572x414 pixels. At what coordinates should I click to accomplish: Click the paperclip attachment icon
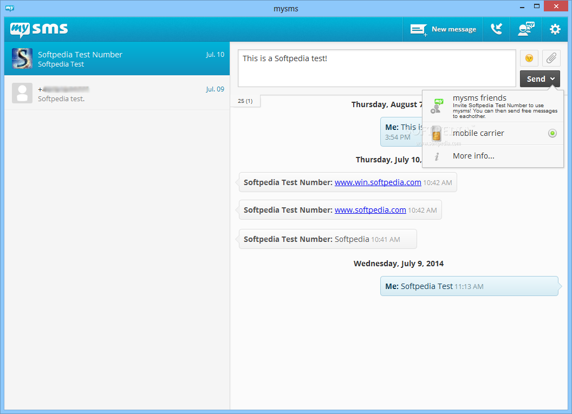tap(551, 58)
